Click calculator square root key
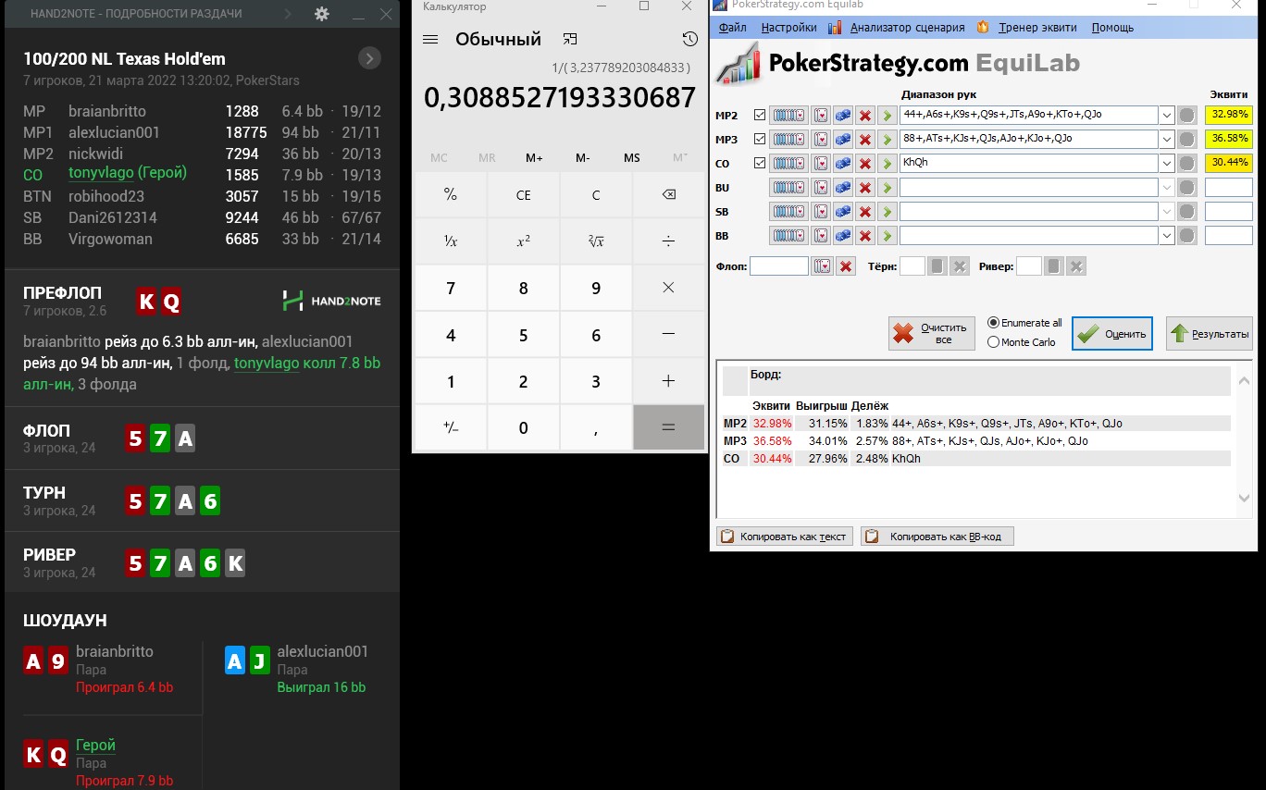Screen dimensions: 1266x790 596,241
